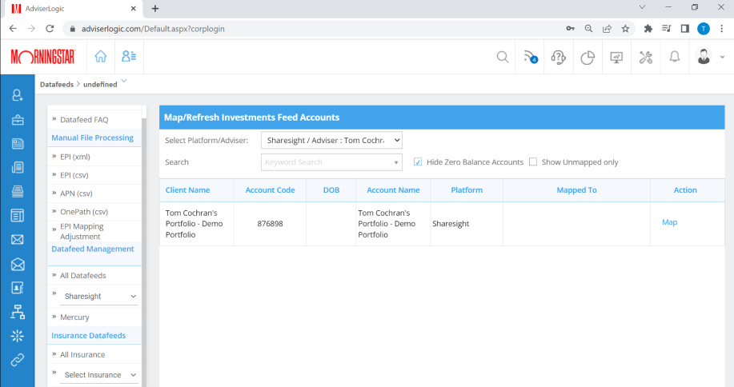Open EPI (csv) menu item
The height and width of the screenshot is (387, 734).
click(74, 175)
